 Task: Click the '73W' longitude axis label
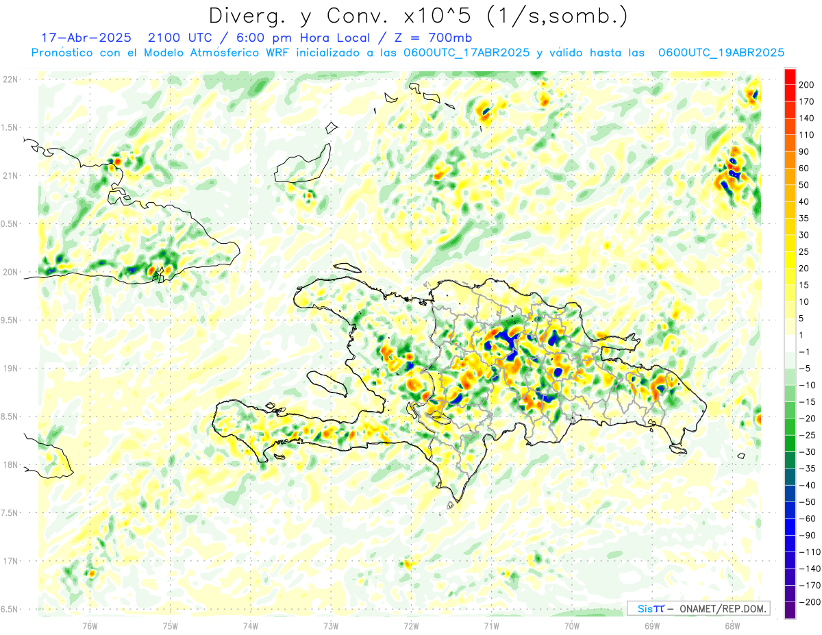coord(331,625)
